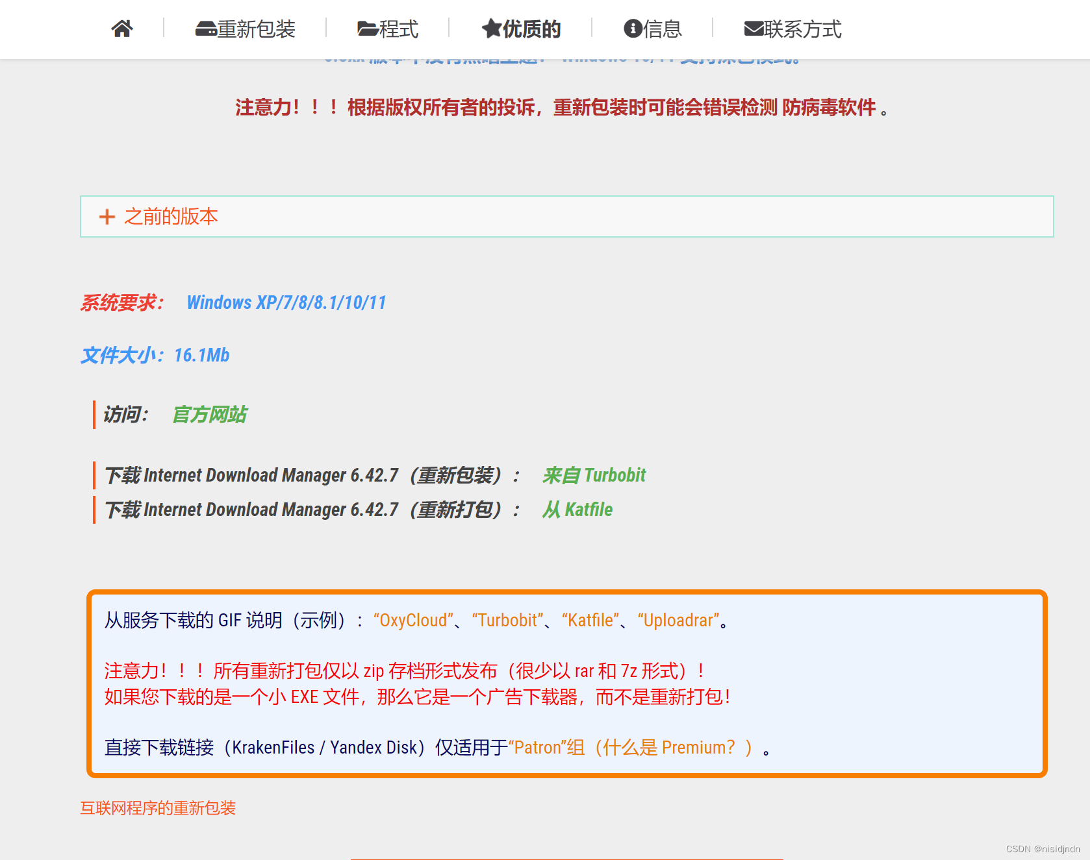Image resolution: width=1090 pixels, height=860 pixels.
Task: Click the Windows XP/7/8/8.1/10/11 requirement text
Action: (x=286, y=302)
